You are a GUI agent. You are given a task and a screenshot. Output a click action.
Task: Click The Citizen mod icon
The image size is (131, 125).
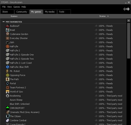(7, 116)
